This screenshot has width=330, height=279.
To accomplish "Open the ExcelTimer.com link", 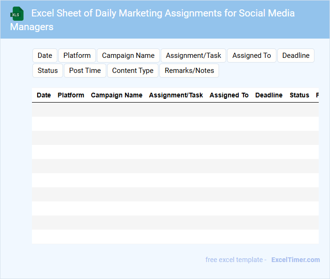I will 295,260.
